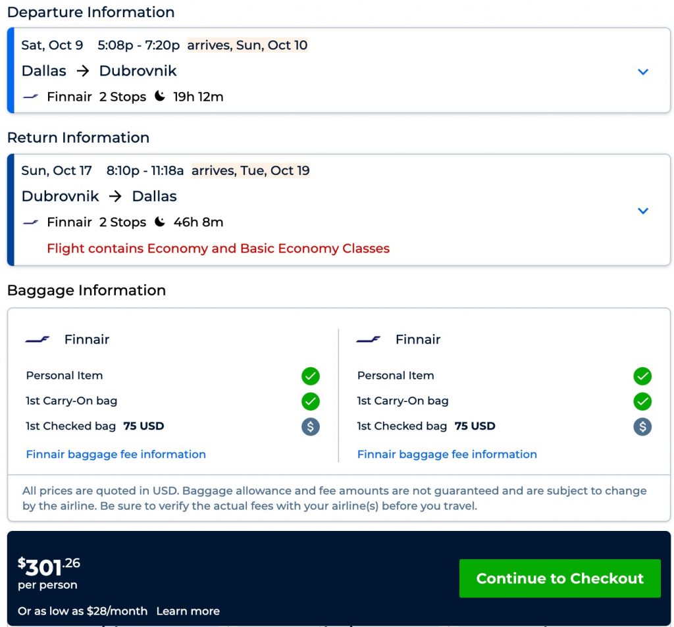Open left Finnair baggage fee information link
Image resolution: width=674 pixels, height=627 pixels.
click(116, 454)
